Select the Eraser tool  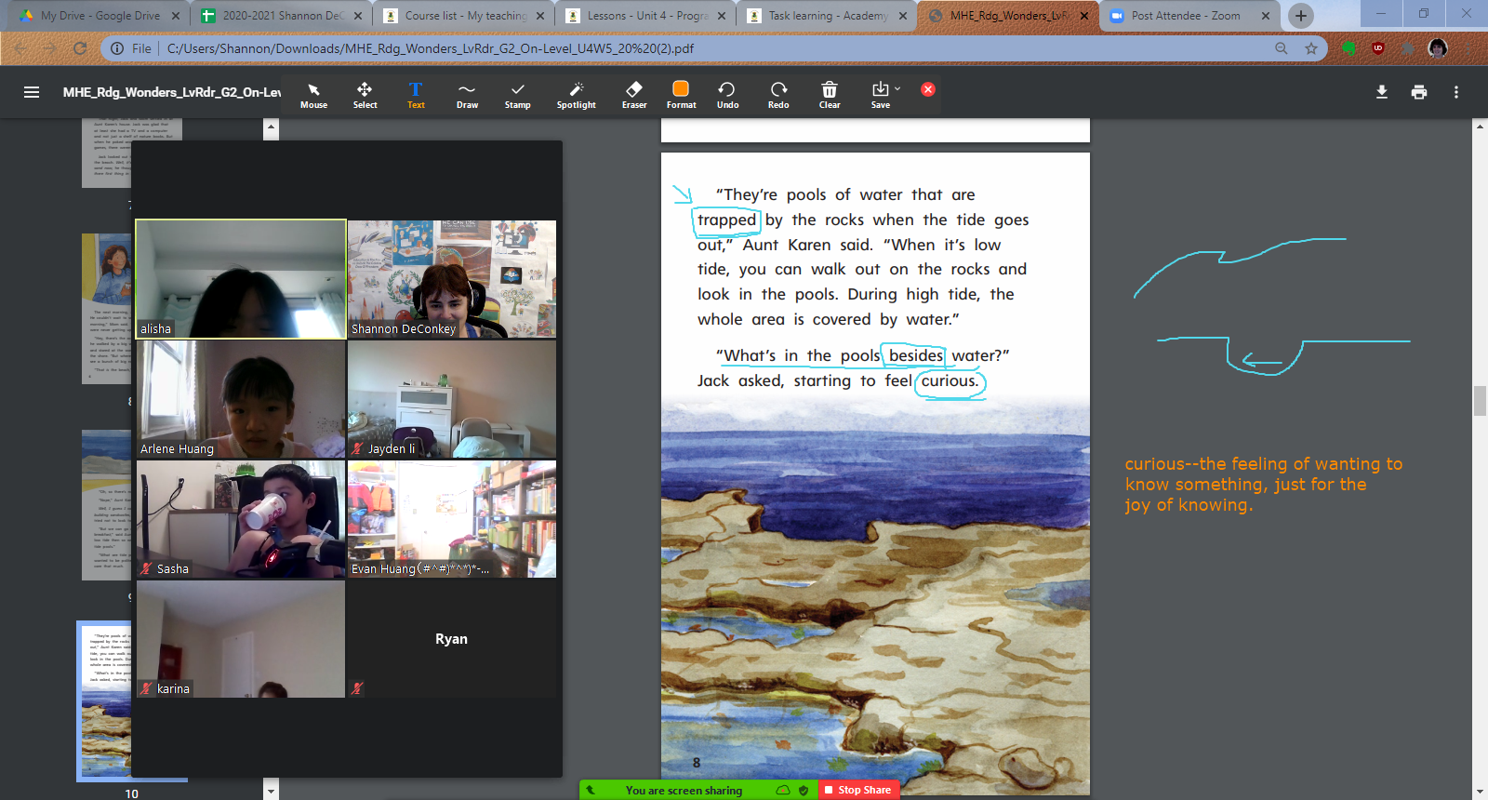tap(634, 95)
